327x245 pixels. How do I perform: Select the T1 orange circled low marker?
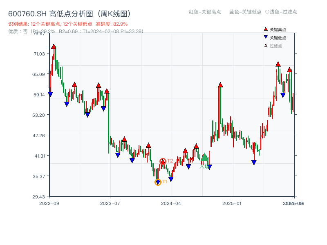tap(158, 182)
